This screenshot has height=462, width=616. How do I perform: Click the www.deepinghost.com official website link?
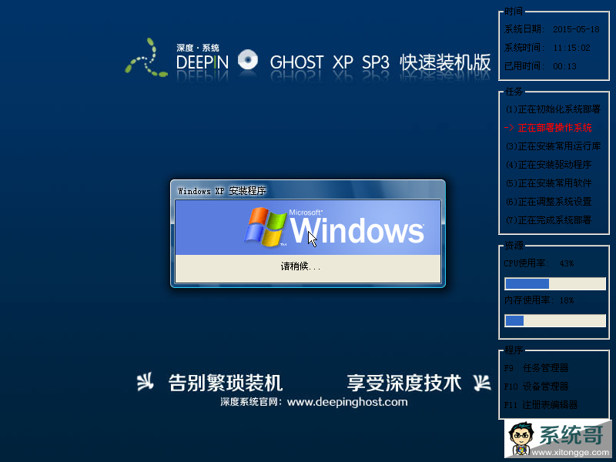[x=347, y=402]
